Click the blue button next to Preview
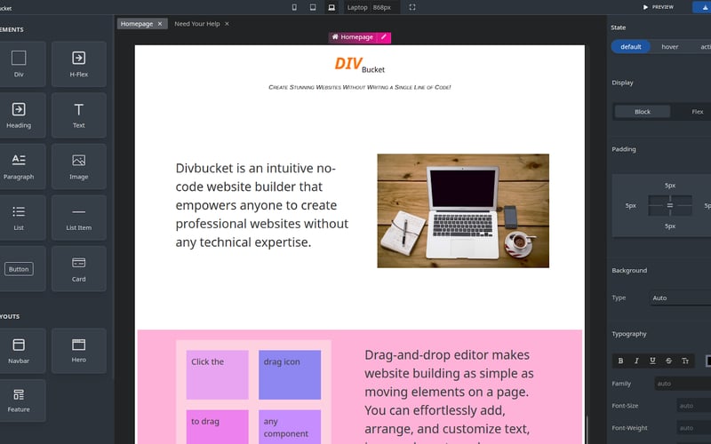The height and width of the screenshot is (444, 711). (x=702, y=7)
